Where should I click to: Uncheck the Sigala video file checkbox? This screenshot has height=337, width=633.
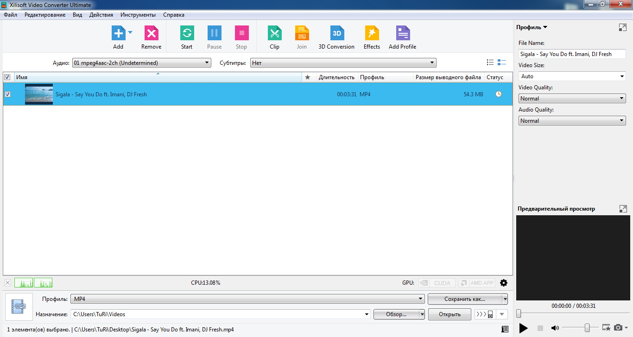(x=7, y=94)
